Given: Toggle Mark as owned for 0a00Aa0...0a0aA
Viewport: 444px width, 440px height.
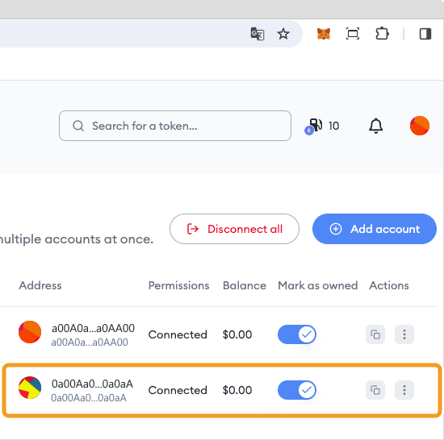Looking at the screenshot, I should tap(297, 390).
